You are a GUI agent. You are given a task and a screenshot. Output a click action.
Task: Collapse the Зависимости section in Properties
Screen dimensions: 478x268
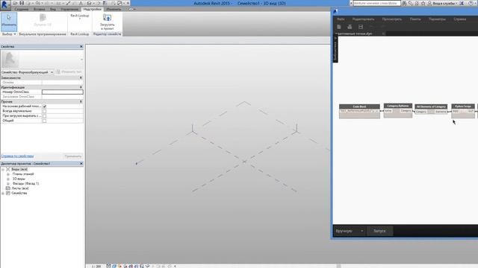point(81,77)
